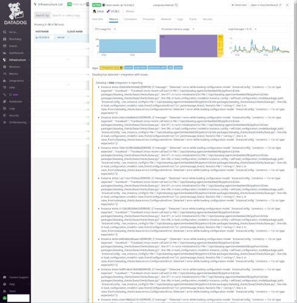Switch to the Processes tab
The width and height of the screenshot is (297, 303).
(149, 19)
